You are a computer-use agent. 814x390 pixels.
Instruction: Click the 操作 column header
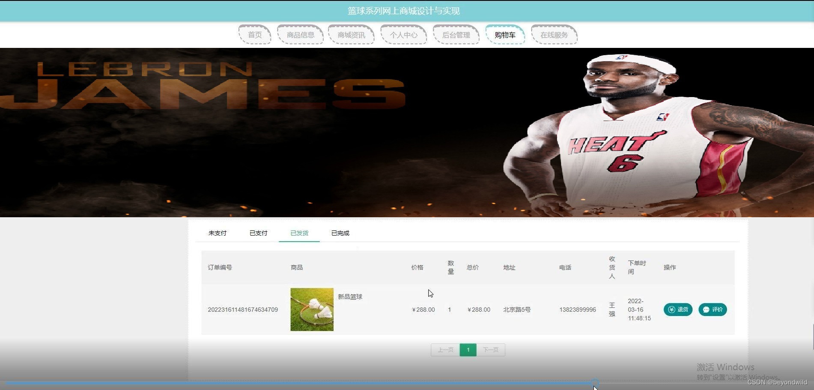point(670,267)
